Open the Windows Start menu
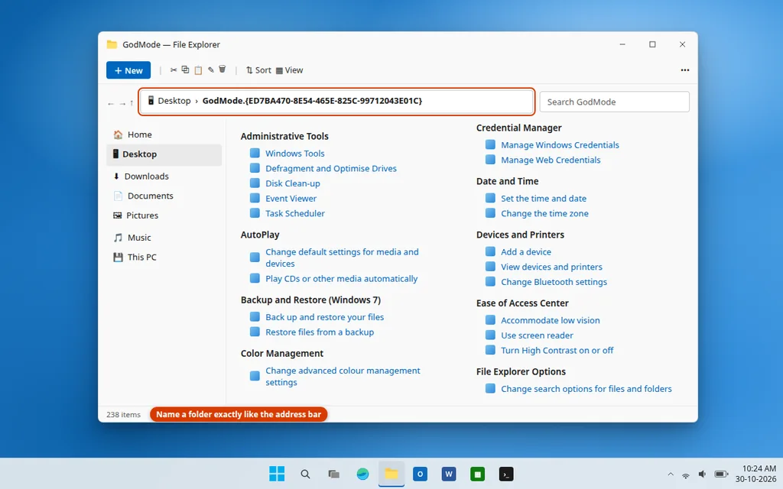783x489 pixels. click(x=277, y=474)
